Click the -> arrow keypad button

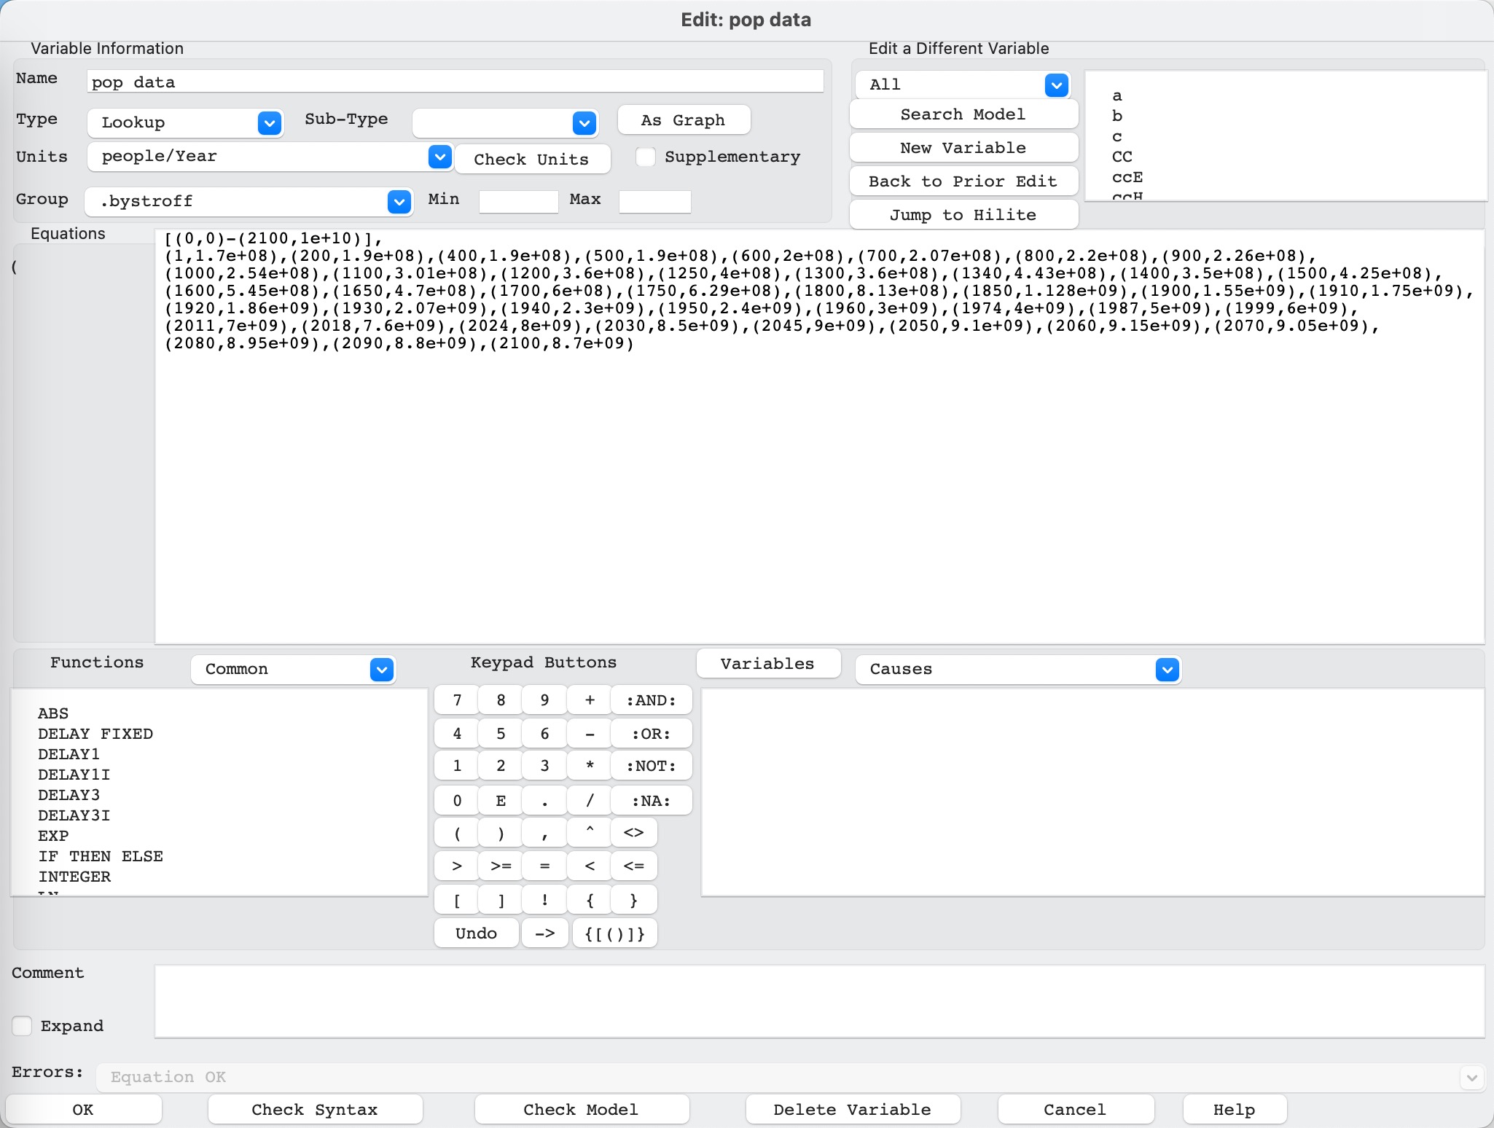(x=544, y=933)
